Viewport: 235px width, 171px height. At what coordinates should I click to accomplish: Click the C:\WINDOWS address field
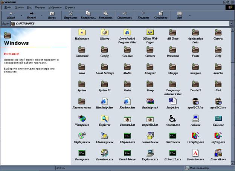[x=120, y=23]
